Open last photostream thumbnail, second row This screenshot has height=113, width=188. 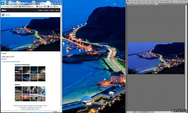(x=42, y=78)
